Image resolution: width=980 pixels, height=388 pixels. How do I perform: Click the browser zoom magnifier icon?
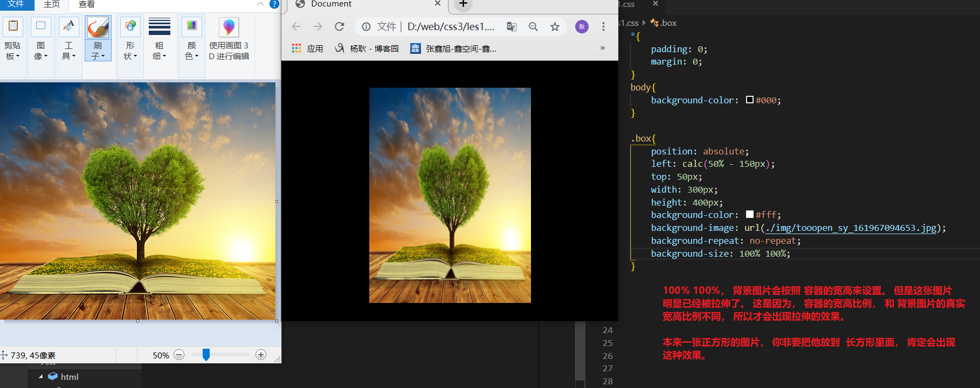(x=533, y=27)
